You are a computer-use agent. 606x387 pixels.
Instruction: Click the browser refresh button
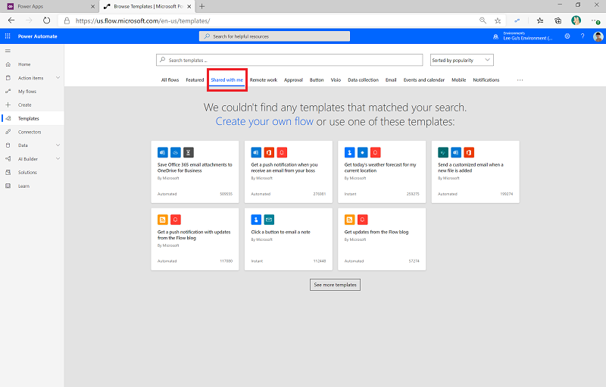tap(46, 20)
